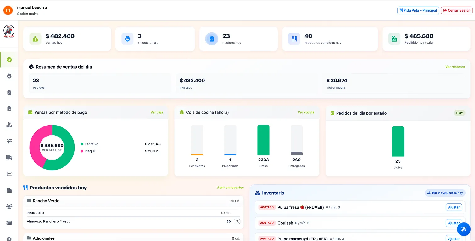Viewport: 475px width, 241px height.
Task: Open the Ver reportes link
Action: [455, 67]
